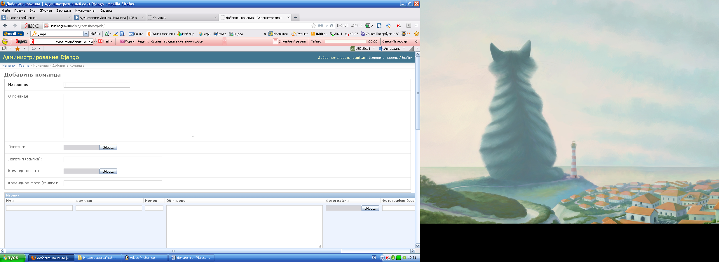Click the horizontal scrollbar thumb of the page
The image size is (719, 262).
[x=173, y=251]
